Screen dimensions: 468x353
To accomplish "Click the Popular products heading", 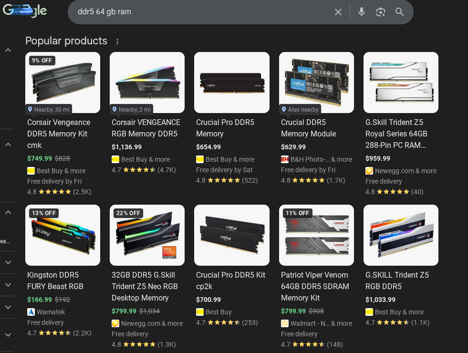I will [66, 41].
